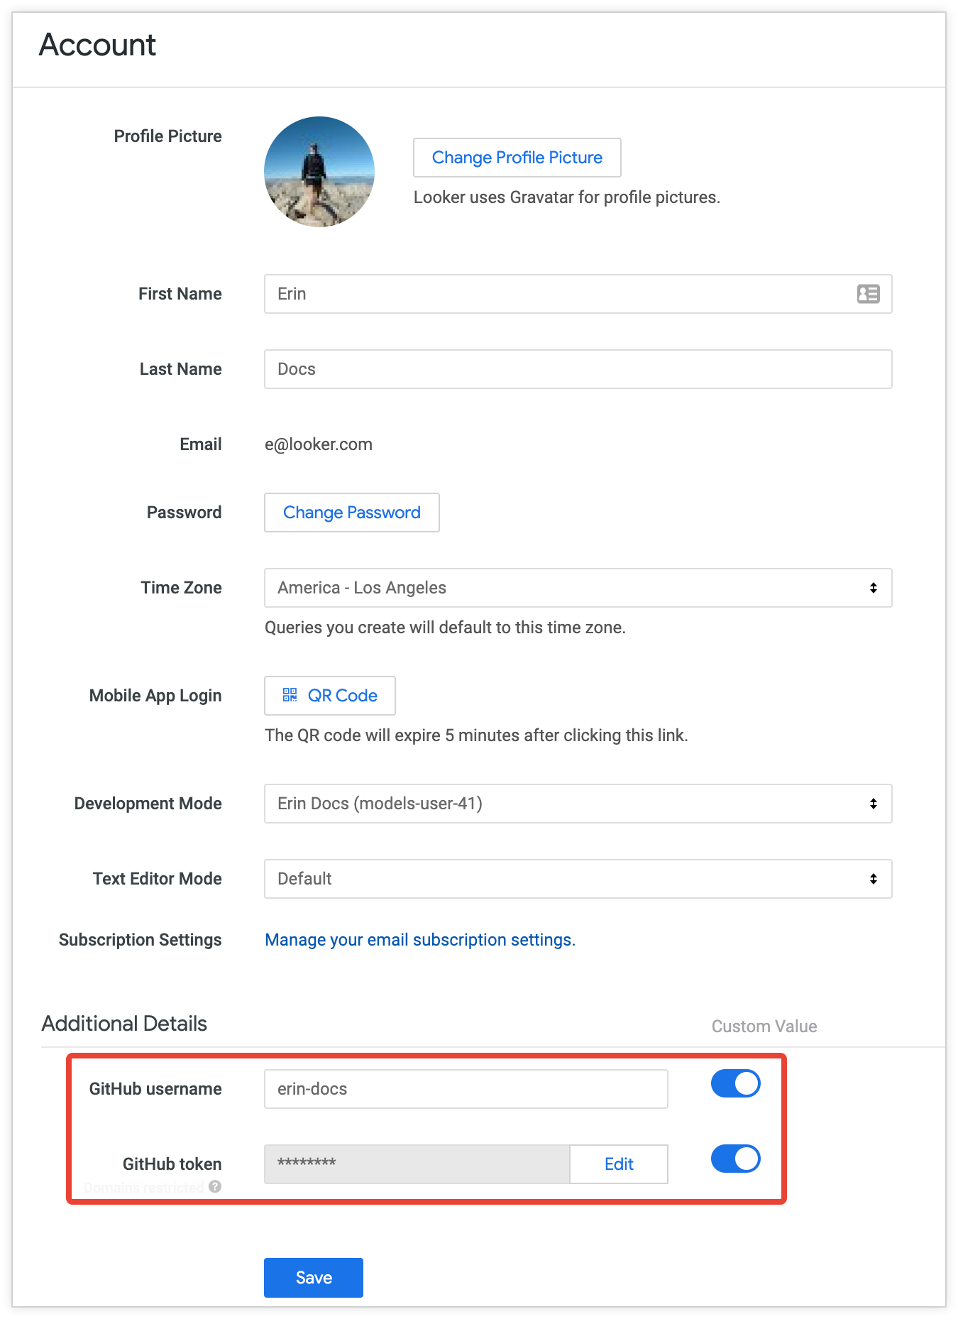Click the Time Zone selector arrows
958x1319 pixels.
pyautogui.click(x=874, y=588)
